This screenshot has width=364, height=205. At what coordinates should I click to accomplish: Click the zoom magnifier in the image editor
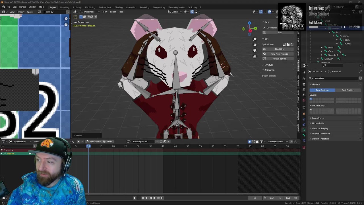[66, 19]
